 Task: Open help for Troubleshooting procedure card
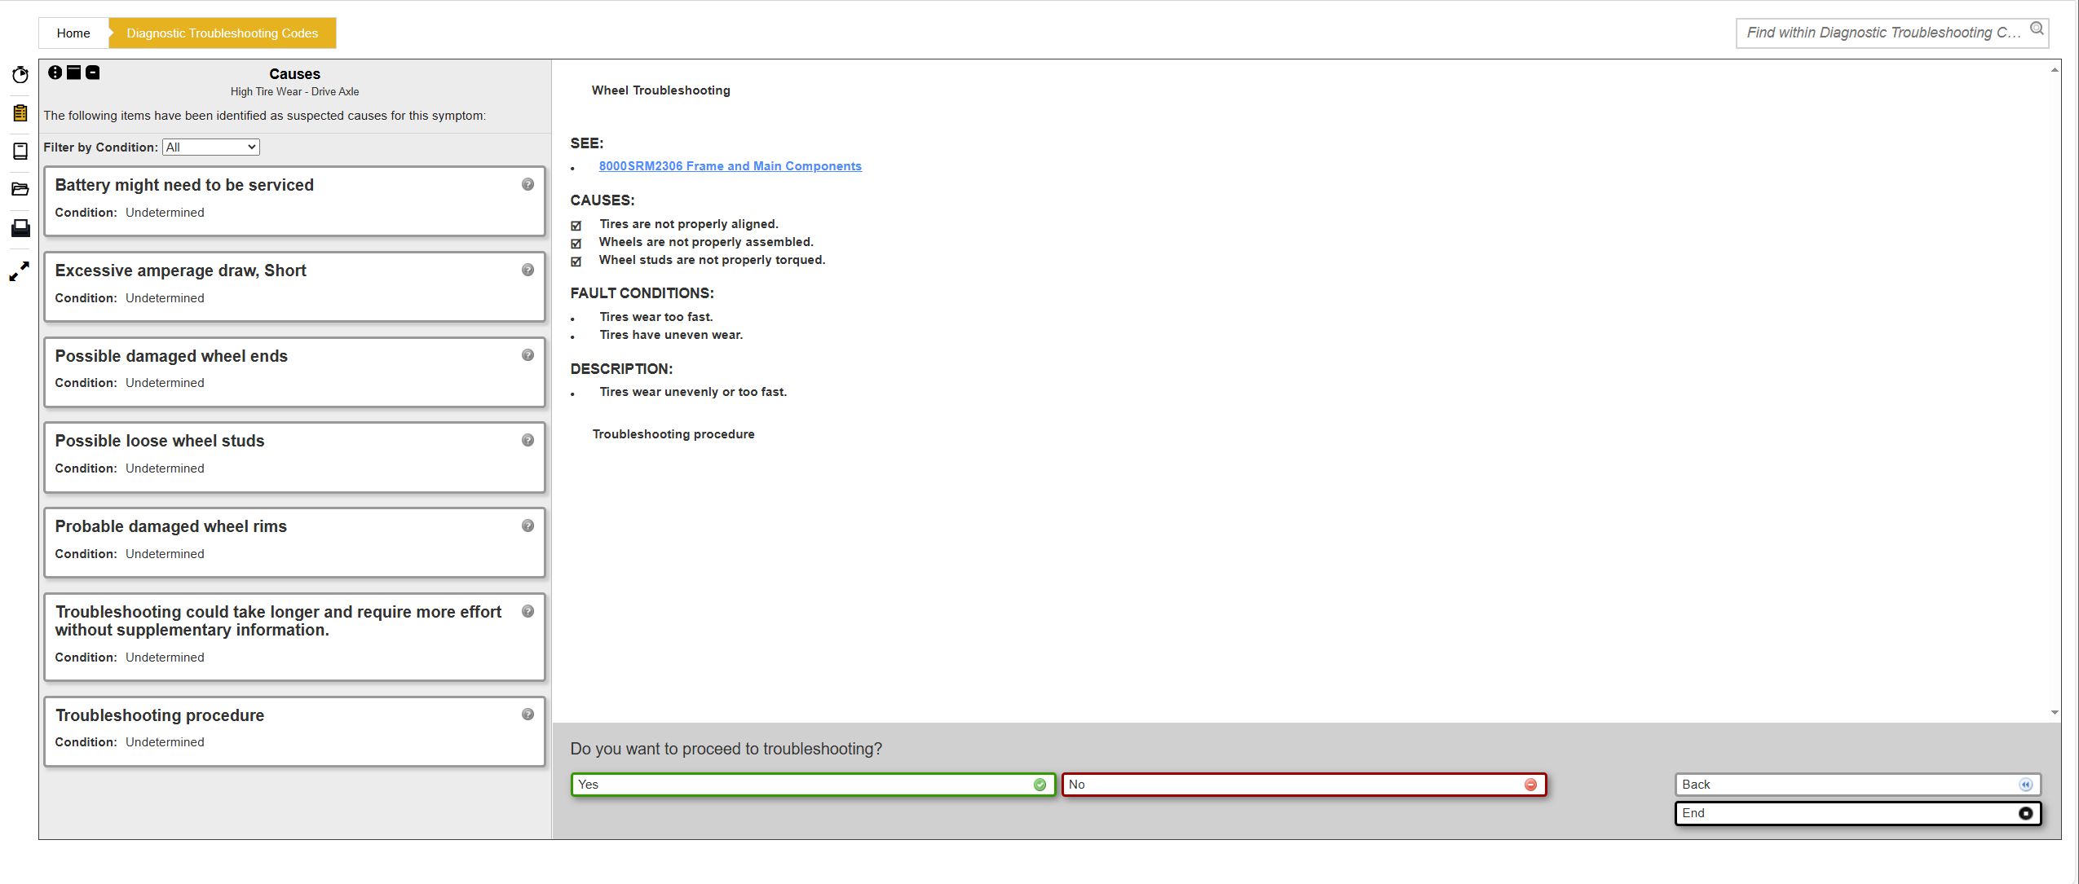(x=527, y=714)
